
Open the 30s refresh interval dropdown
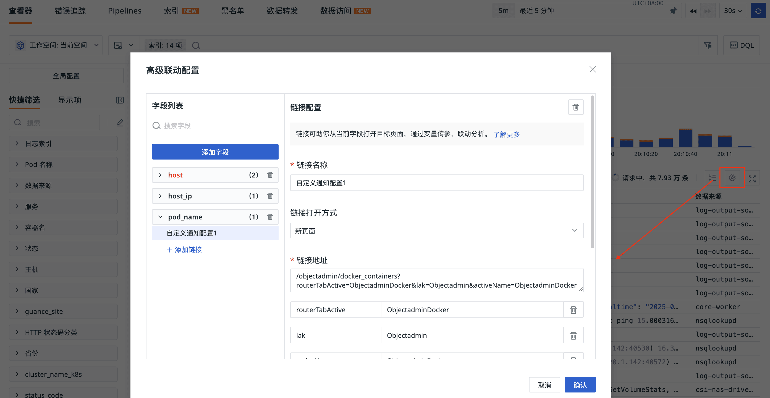pyautogui.click(x=733, y=11)
